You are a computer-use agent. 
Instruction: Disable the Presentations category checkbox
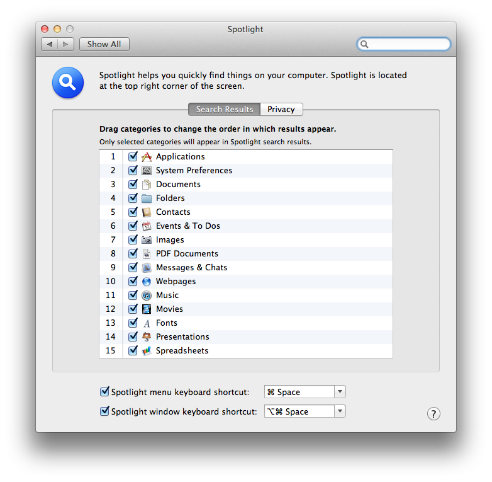(133, 336)
